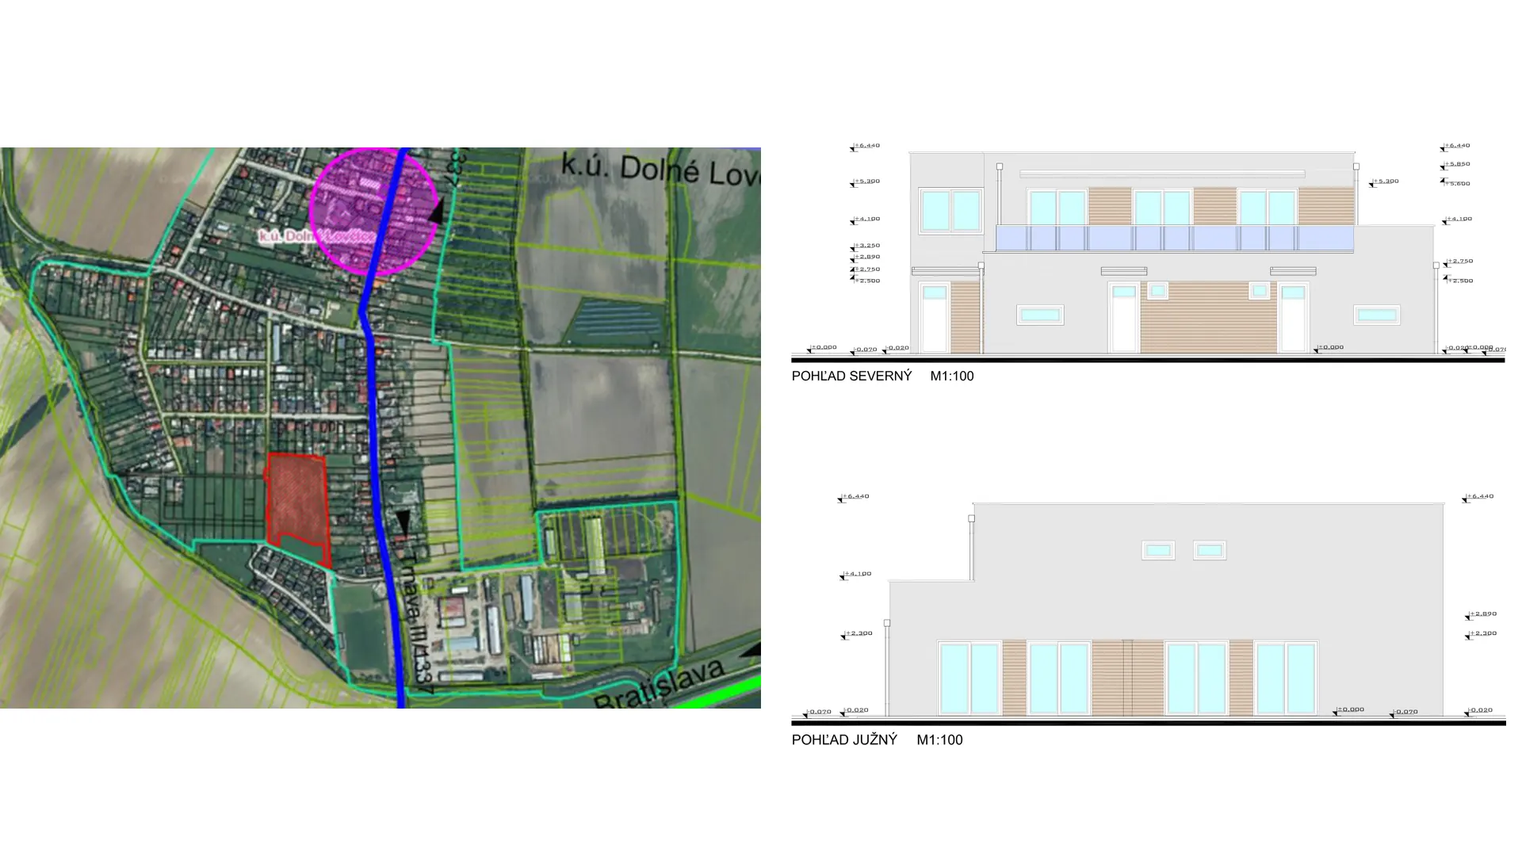Click the '+5,600' elevation mark
The width and height of the screenshot is (1522, 856).
pyautogui.click(x=1456, y=183)
